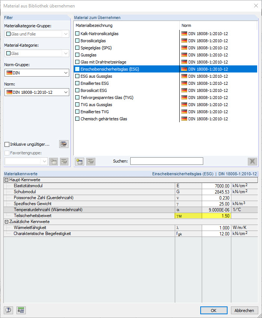Click the edit favorites group icon
262x318 pixels.
pos(64,161)
